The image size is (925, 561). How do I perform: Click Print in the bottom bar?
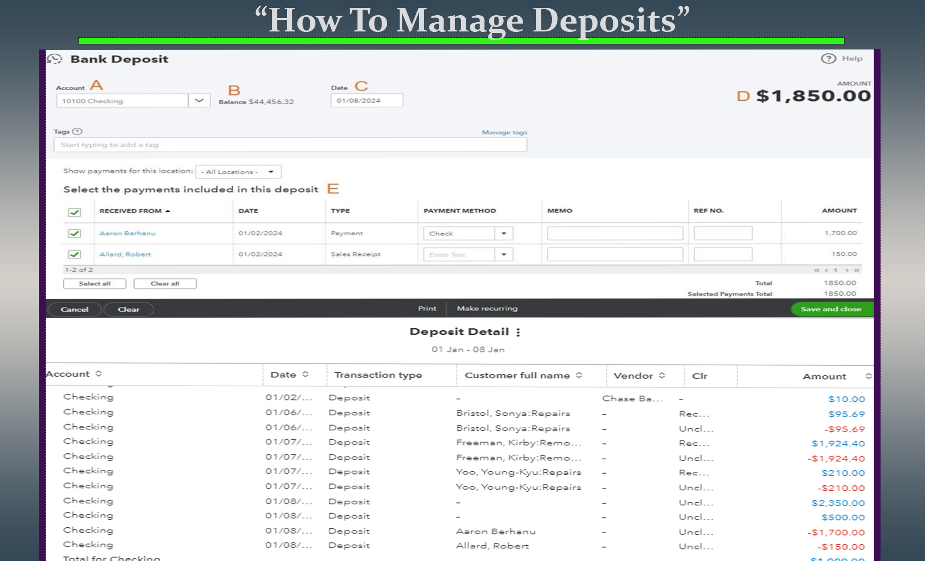click(427, 308)
